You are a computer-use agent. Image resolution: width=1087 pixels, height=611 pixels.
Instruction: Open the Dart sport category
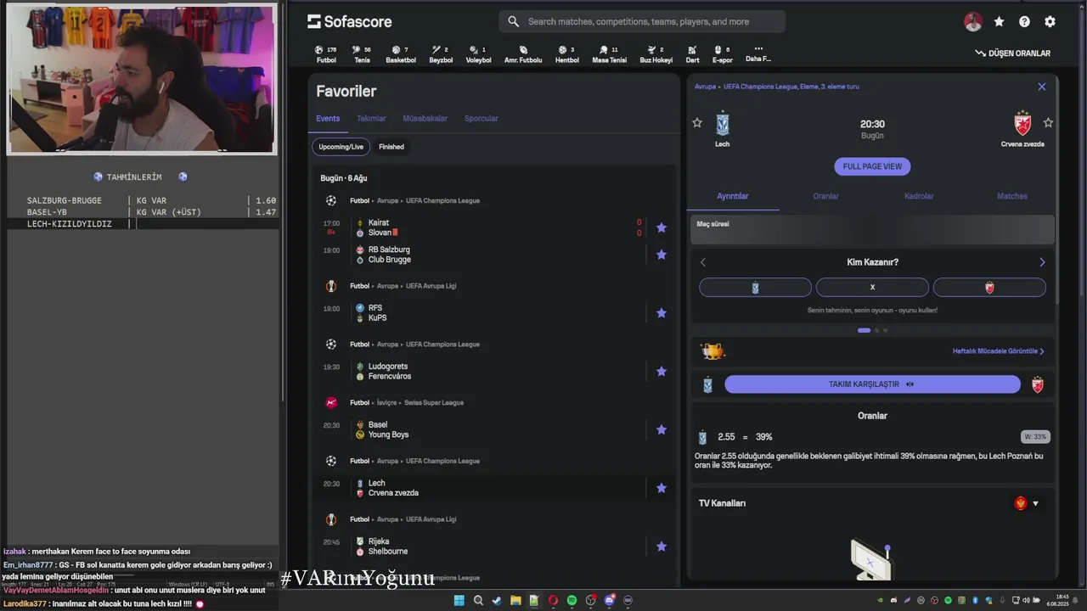point(692,54)
